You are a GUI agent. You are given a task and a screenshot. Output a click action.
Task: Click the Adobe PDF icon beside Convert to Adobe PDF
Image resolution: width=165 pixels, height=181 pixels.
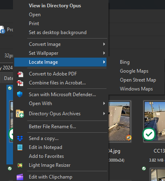pos(20,74)
